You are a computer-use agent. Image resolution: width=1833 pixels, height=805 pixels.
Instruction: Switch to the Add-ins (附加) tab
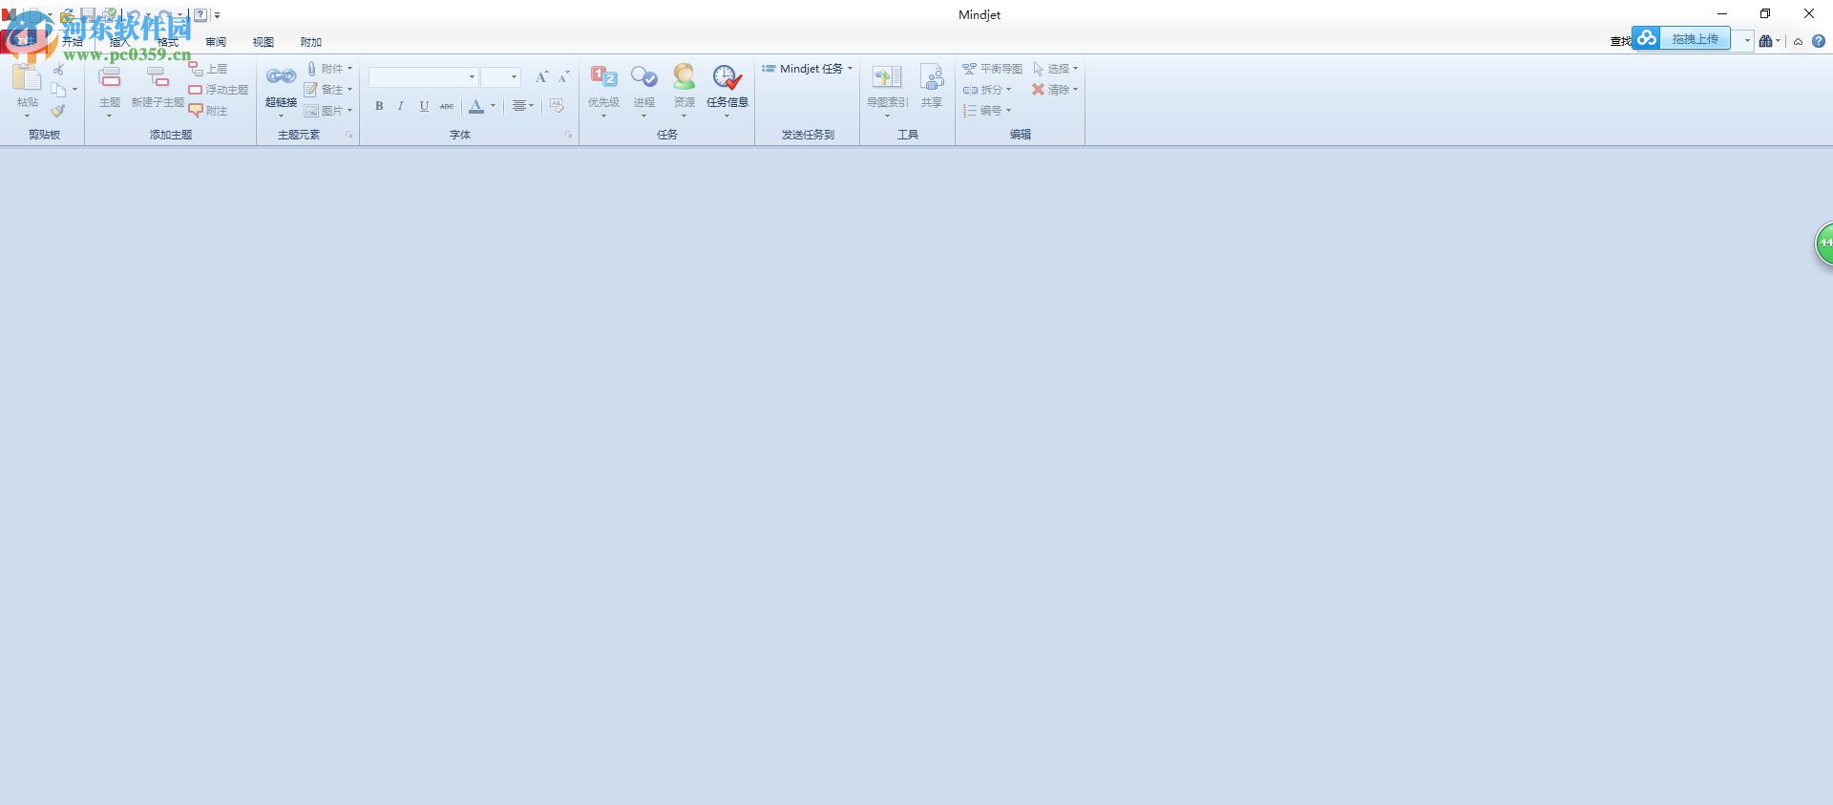pyautogui.click(x=311, y=41)
